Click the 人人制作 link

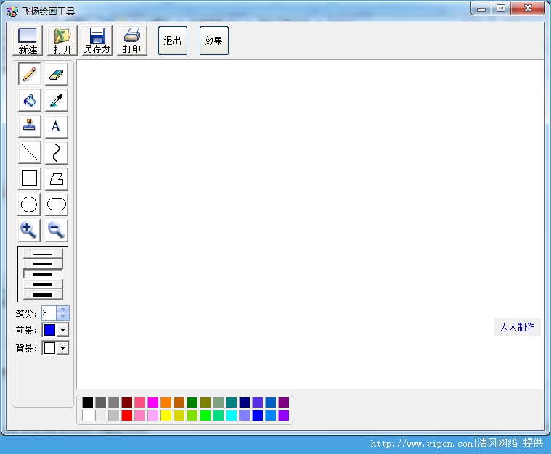click(518, 327)
